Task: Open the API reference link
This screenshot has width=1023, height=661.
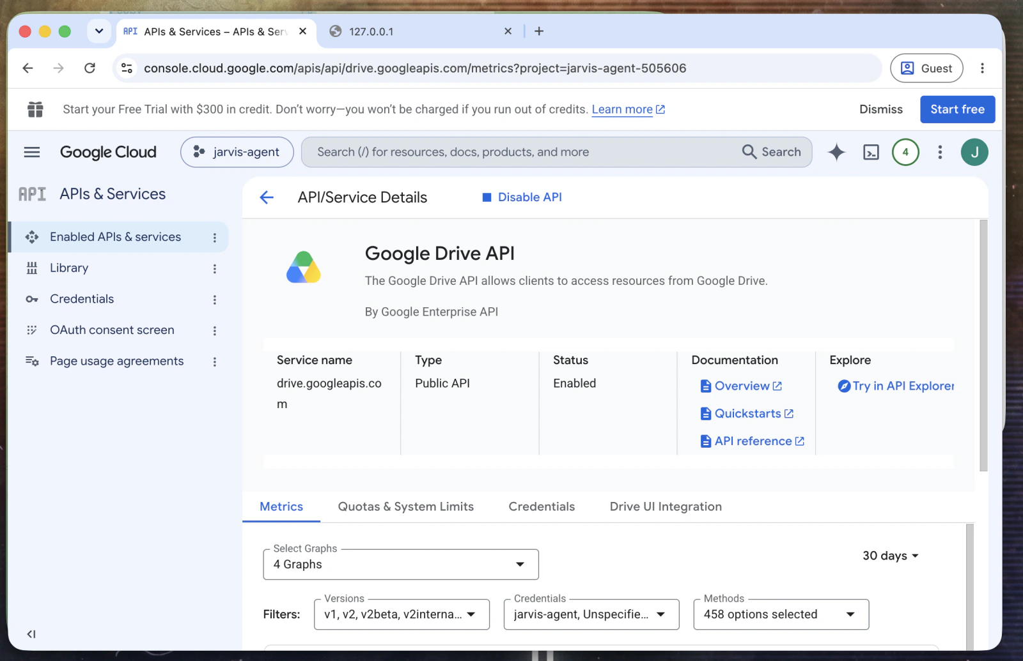Action: pos(753,441)
